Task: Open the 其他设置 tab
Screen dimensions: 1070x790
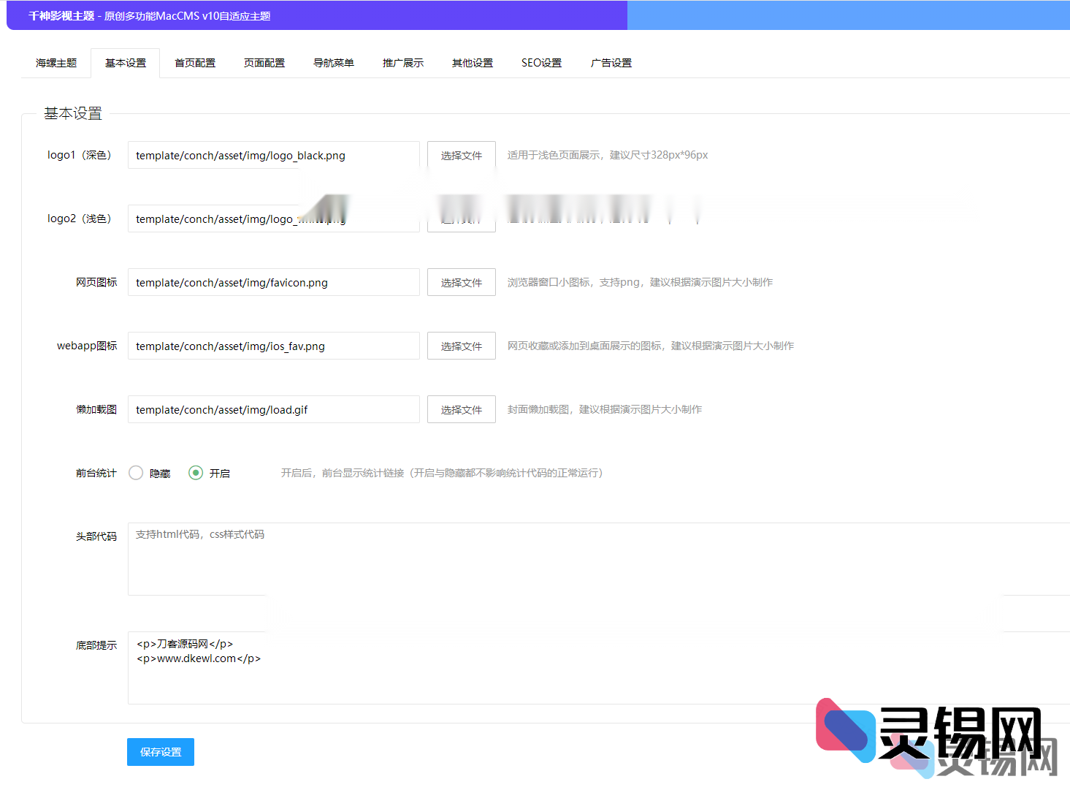Action: (472, 63)
